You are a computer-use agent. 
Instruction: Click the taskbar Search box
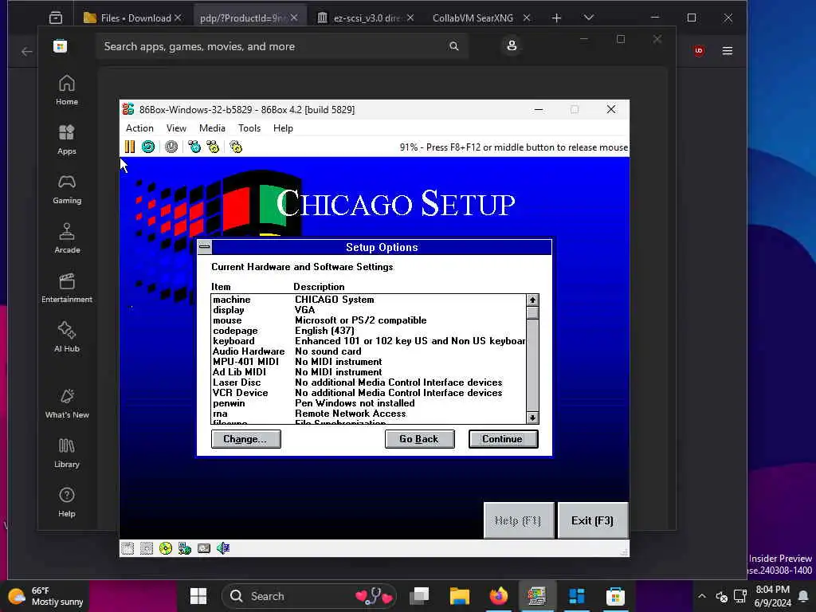309,596
